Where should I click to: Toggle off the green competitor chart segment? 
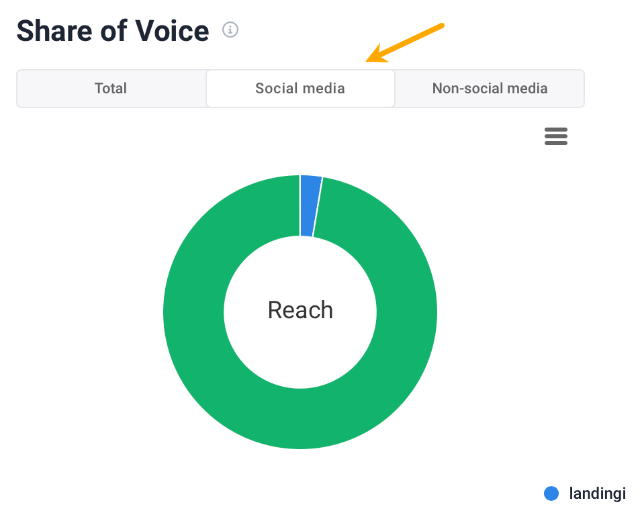point(300,416)
